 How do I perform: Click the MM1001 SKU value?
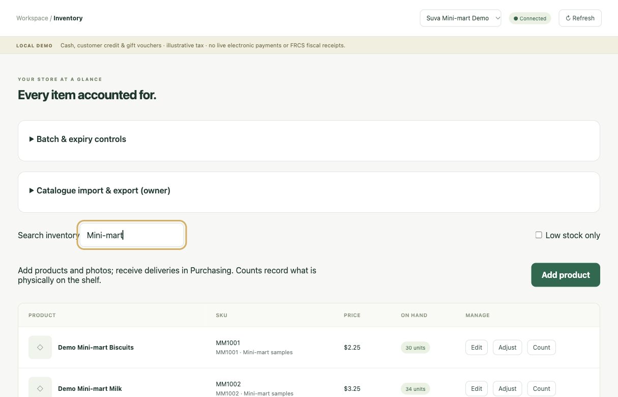point(228,343)
